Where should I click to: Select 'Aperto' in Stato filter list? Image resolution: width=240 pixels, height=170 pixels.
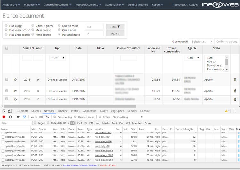point(211,61)
